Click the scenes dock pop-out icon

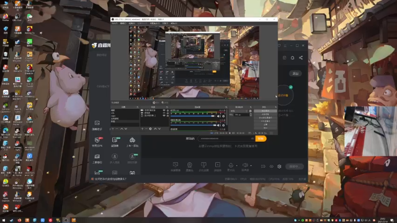coord(138,107)
